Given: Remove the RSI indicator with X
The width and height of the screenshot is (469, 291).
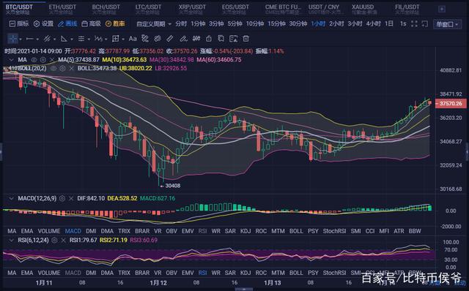Looking at the screenshot, I should [x=64, y=240].
